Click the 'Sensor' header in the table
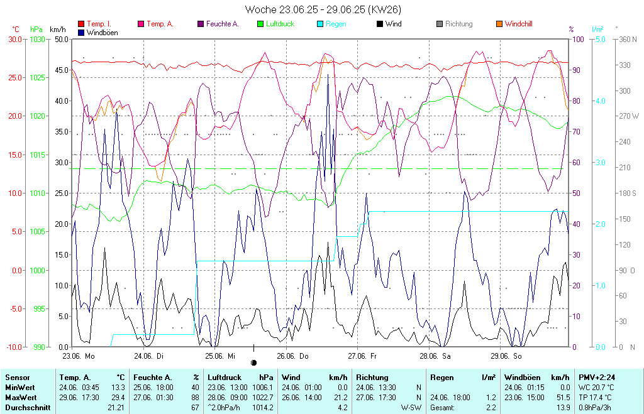Image resolution: width=644 pixels, height=414 pixels. coord(17,378)
